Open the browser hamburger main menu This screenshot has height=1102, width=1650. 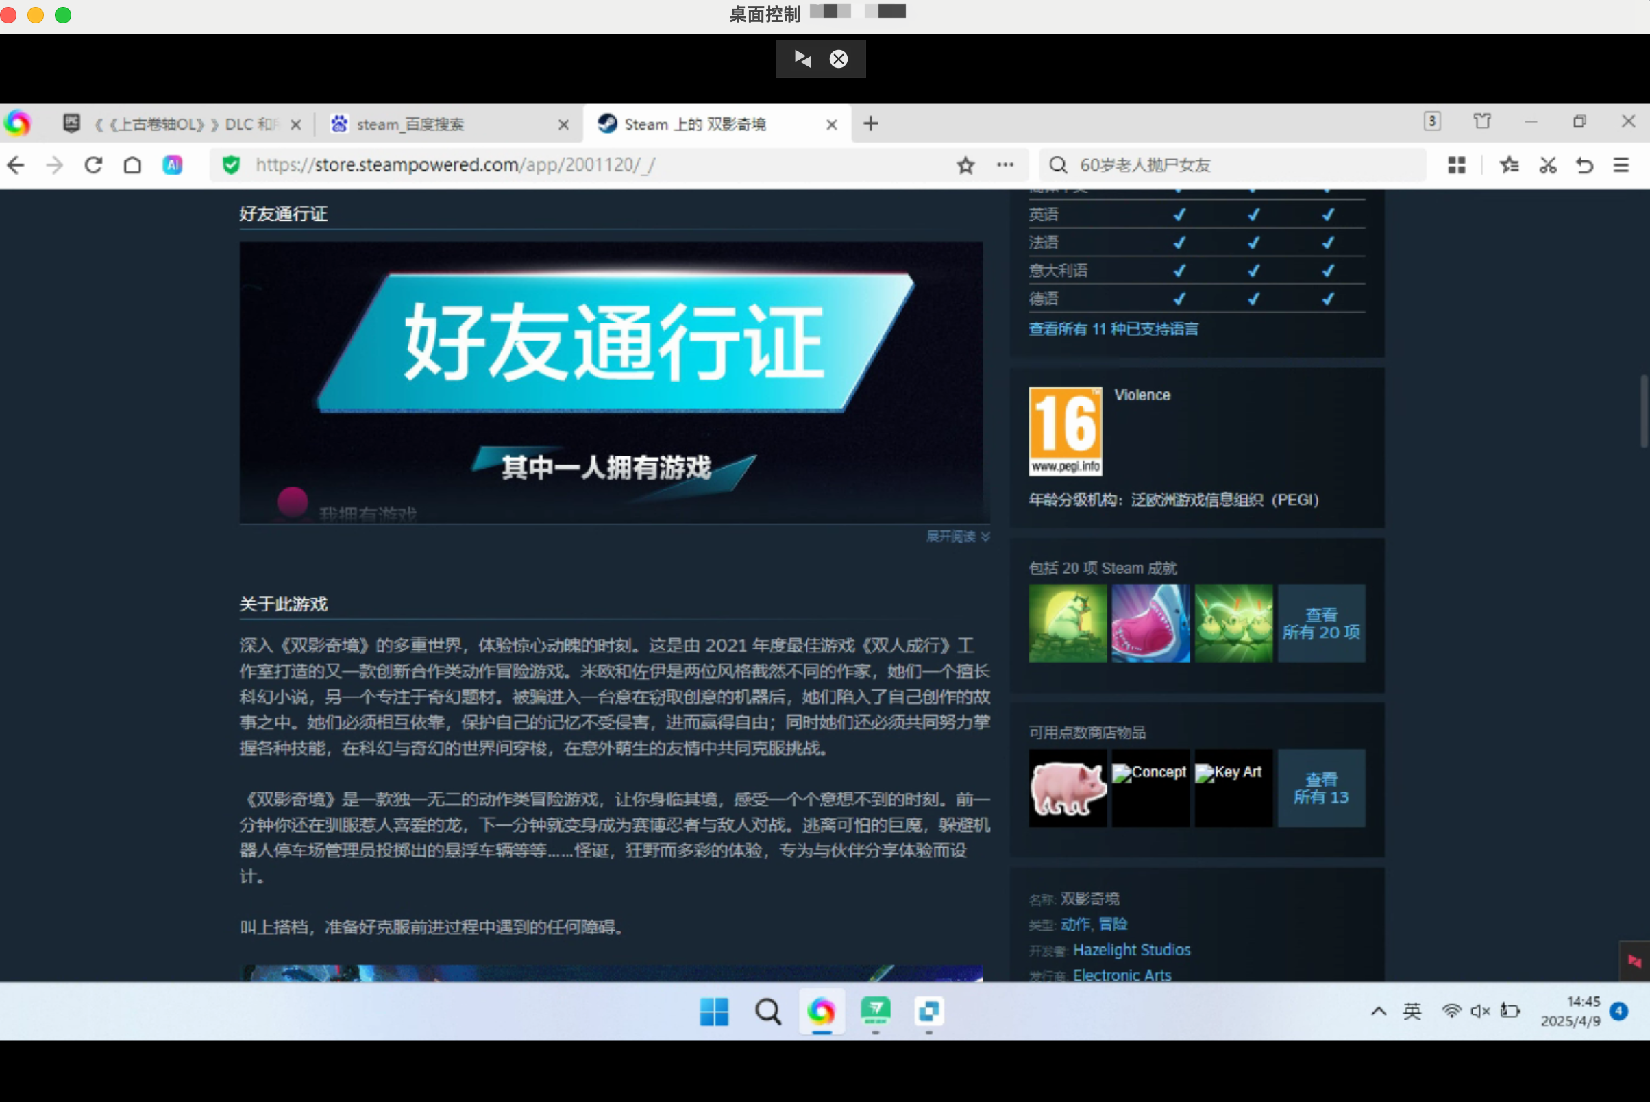click(1622, 164)
